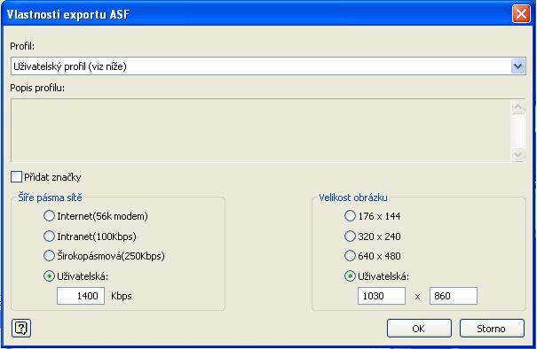The height and width of the screenshot is (349, 537).
Task: Expand the Profil dropdown arrow
Action: (x=517, y=66)
